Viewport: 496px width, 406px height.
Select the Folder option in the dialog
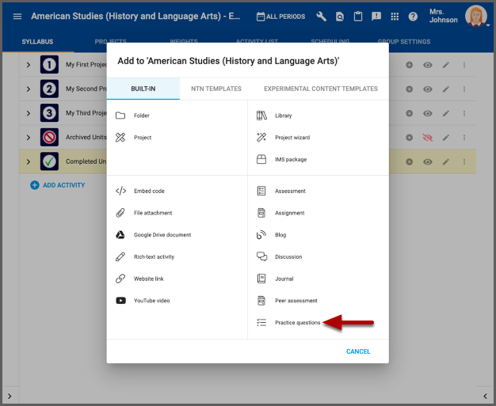[141, 116]
